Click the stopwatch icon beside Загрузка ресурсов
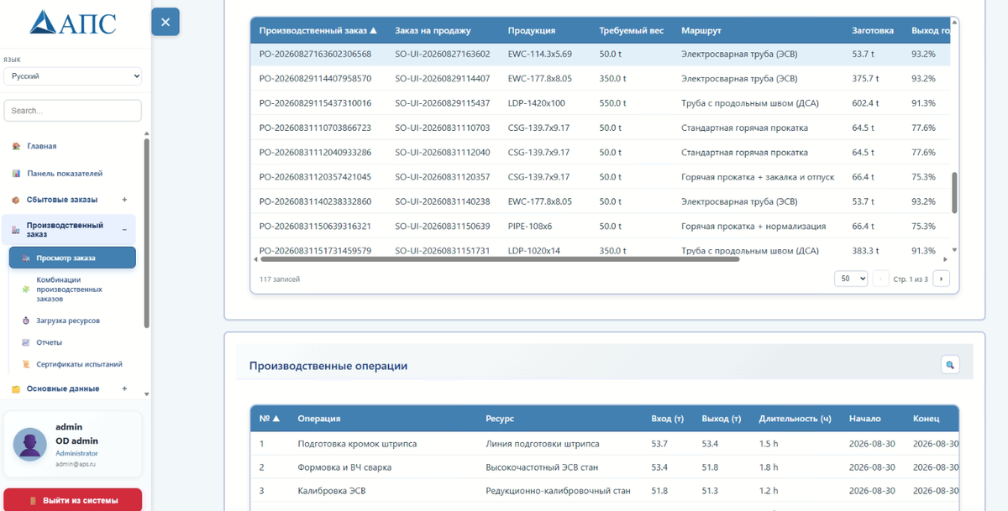 [x=26, y=321]
